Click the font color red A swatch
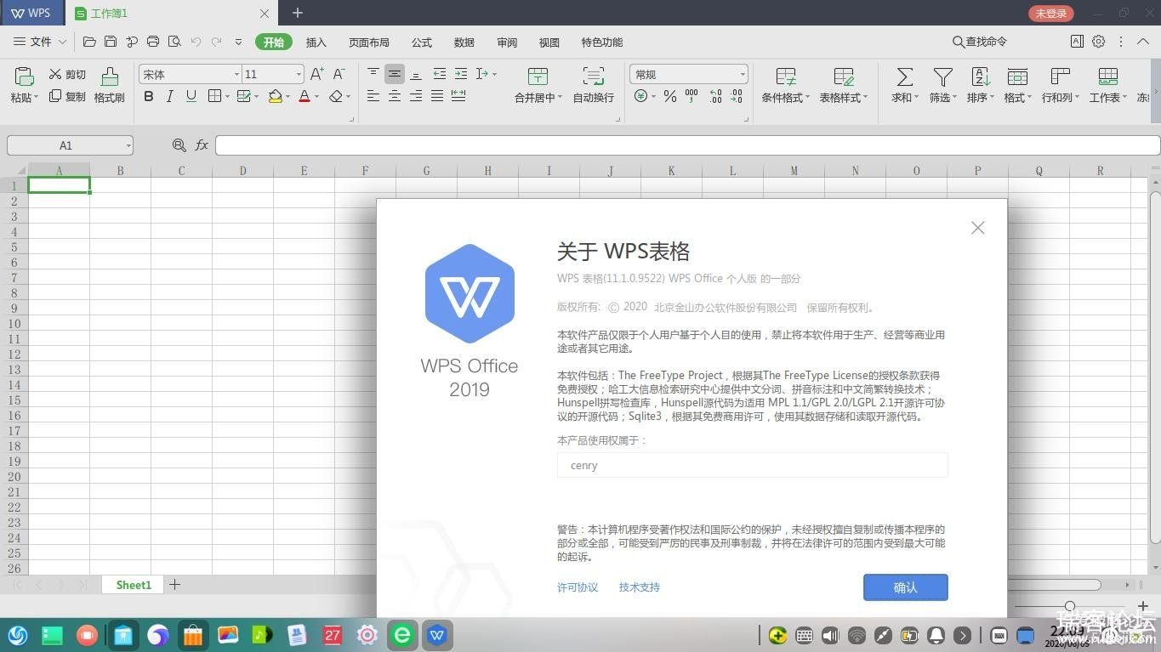 tap(304, 97)
